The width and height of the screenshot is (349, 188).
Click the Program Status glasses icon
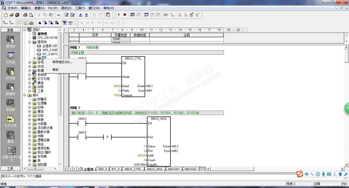(166, 15)
